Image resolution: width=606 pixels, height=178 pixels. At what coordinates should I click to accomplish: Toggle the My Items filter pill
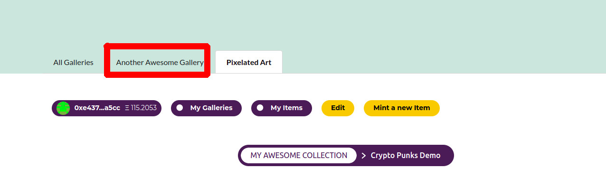[x=281, y=108]
